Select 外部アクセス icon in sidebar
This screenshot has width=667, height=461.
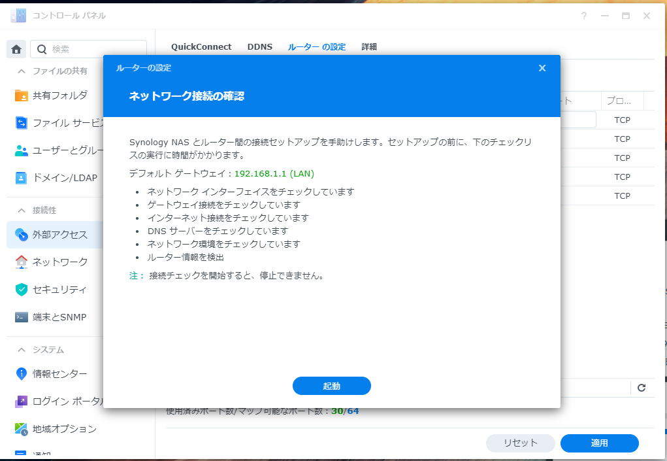(22, 235)
